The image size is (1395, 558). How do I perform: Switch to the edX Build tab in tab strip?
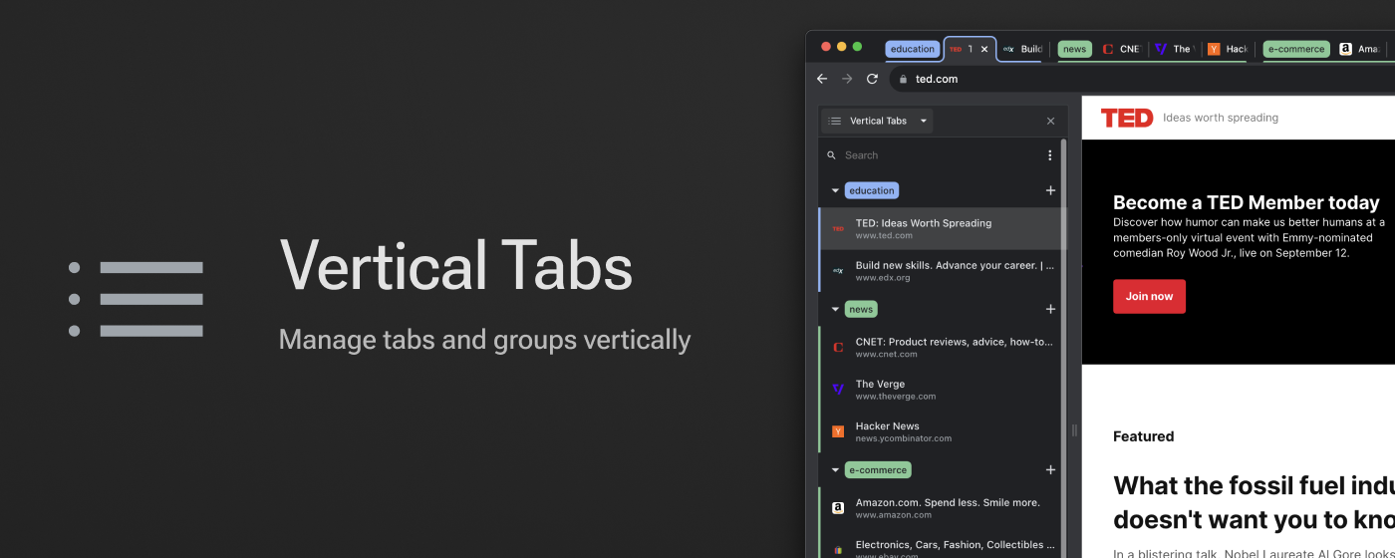click(1022, 49)
